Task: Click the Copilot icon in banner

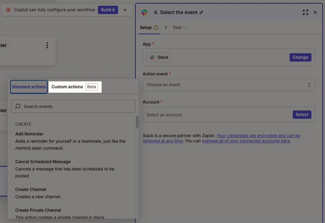Action: tap(8, 10)
